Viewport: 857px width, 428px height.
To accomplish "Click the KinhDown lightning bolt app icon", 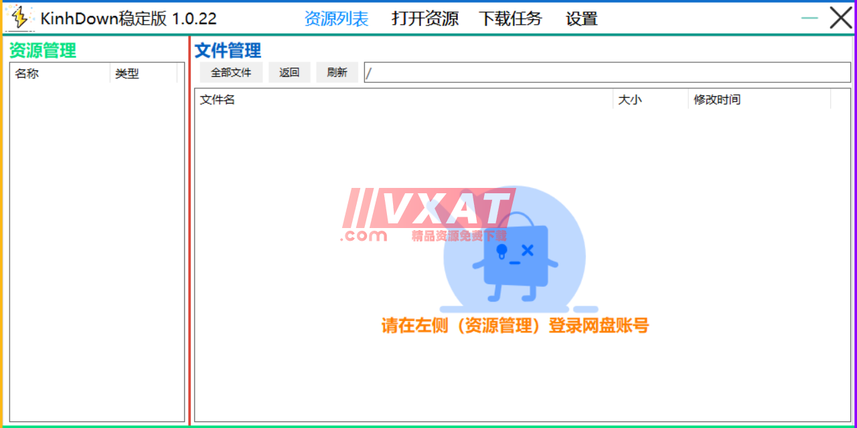I will coord(18,17).
